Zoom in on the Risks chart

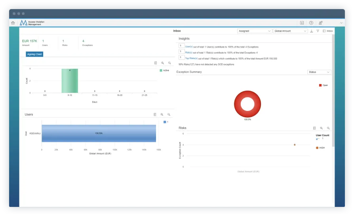tap(321, 128)
